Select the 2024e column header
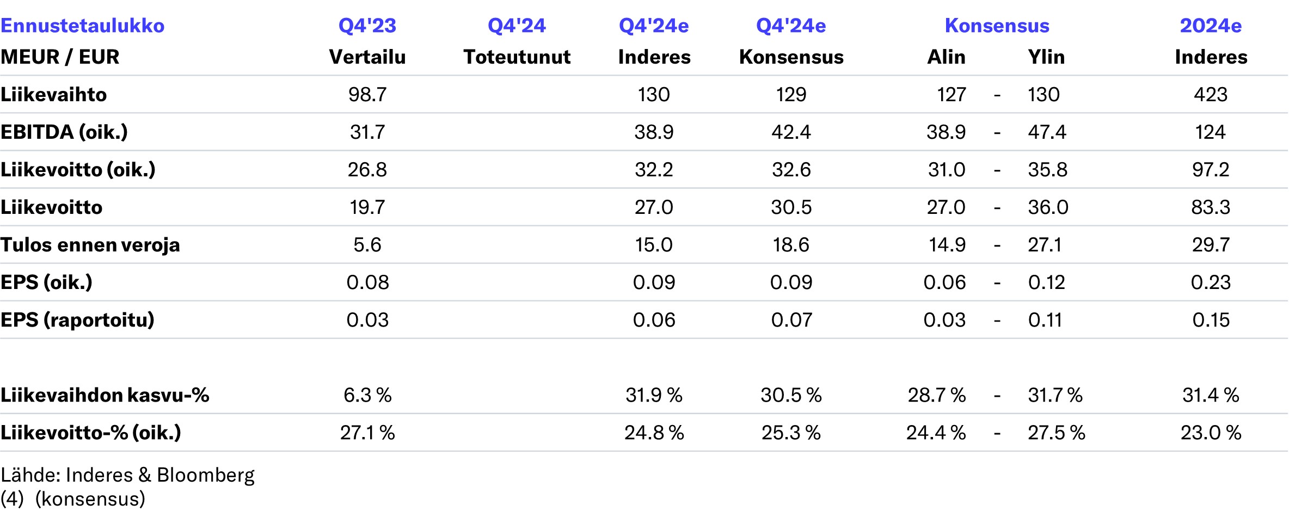1289x523 pixels. (x=1211, y=26)
